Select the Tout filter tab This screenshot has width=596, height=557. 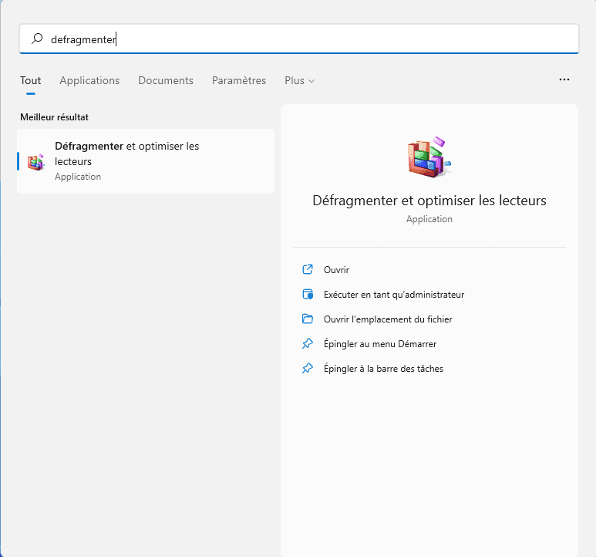[x=31, y=81]
